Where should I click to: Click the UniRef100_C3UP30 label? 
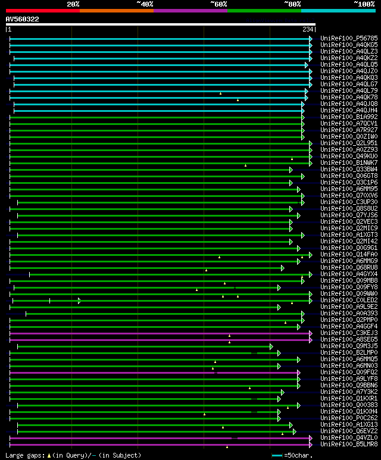(x=349, y=202)
